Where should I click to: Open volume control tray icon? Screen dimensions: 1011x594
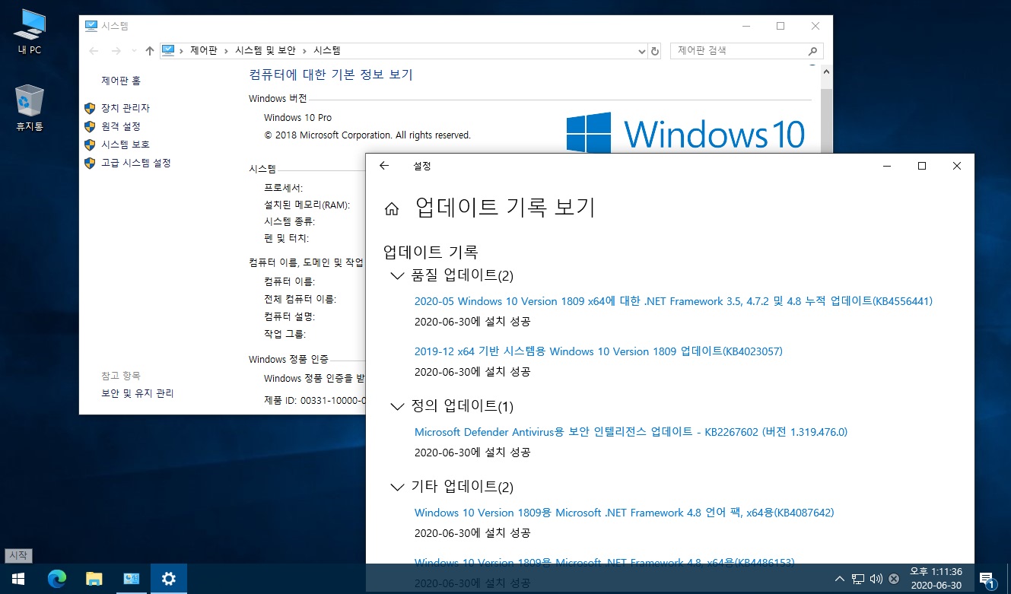tap(876, 579)
